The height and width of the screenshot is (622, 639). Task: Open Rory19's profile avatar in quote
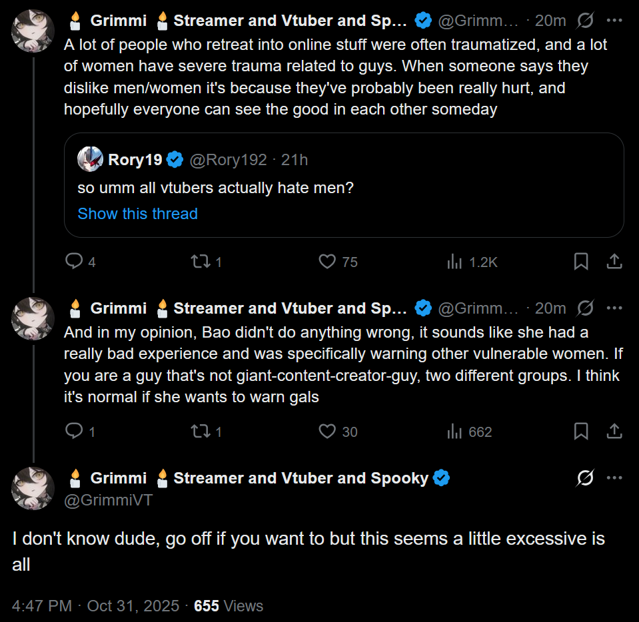tap(90, 160)
